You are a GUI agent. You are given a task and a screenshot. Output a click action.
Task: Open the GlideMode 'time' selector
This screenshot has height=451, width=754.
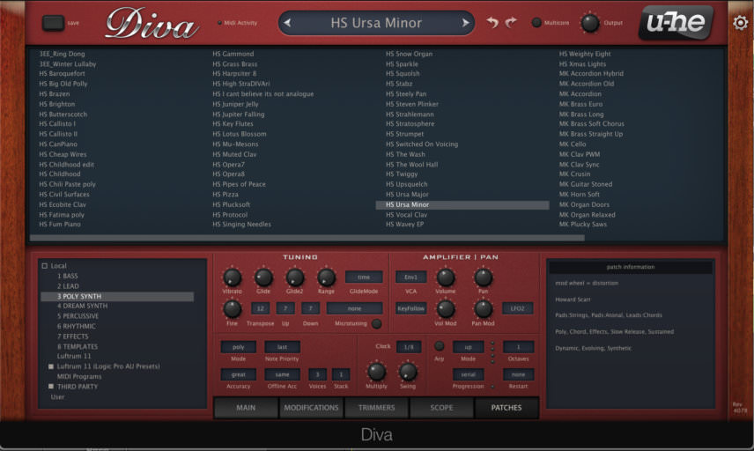point(364,277)
